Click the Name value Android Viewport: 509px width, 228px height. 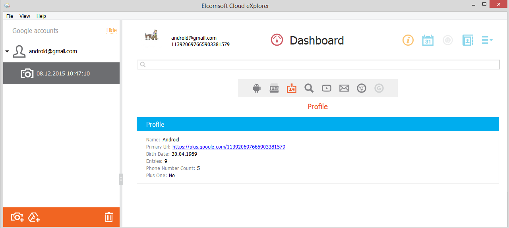[x=171, y=139]
